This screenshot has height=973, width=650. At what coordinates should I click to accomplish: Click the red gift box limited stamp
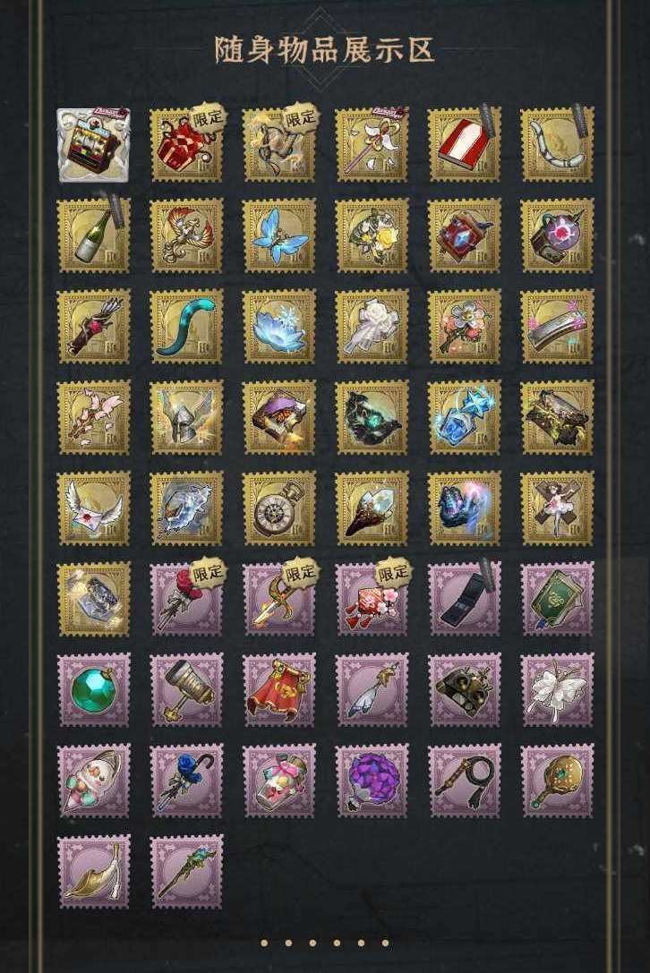[x=187, y=145]
